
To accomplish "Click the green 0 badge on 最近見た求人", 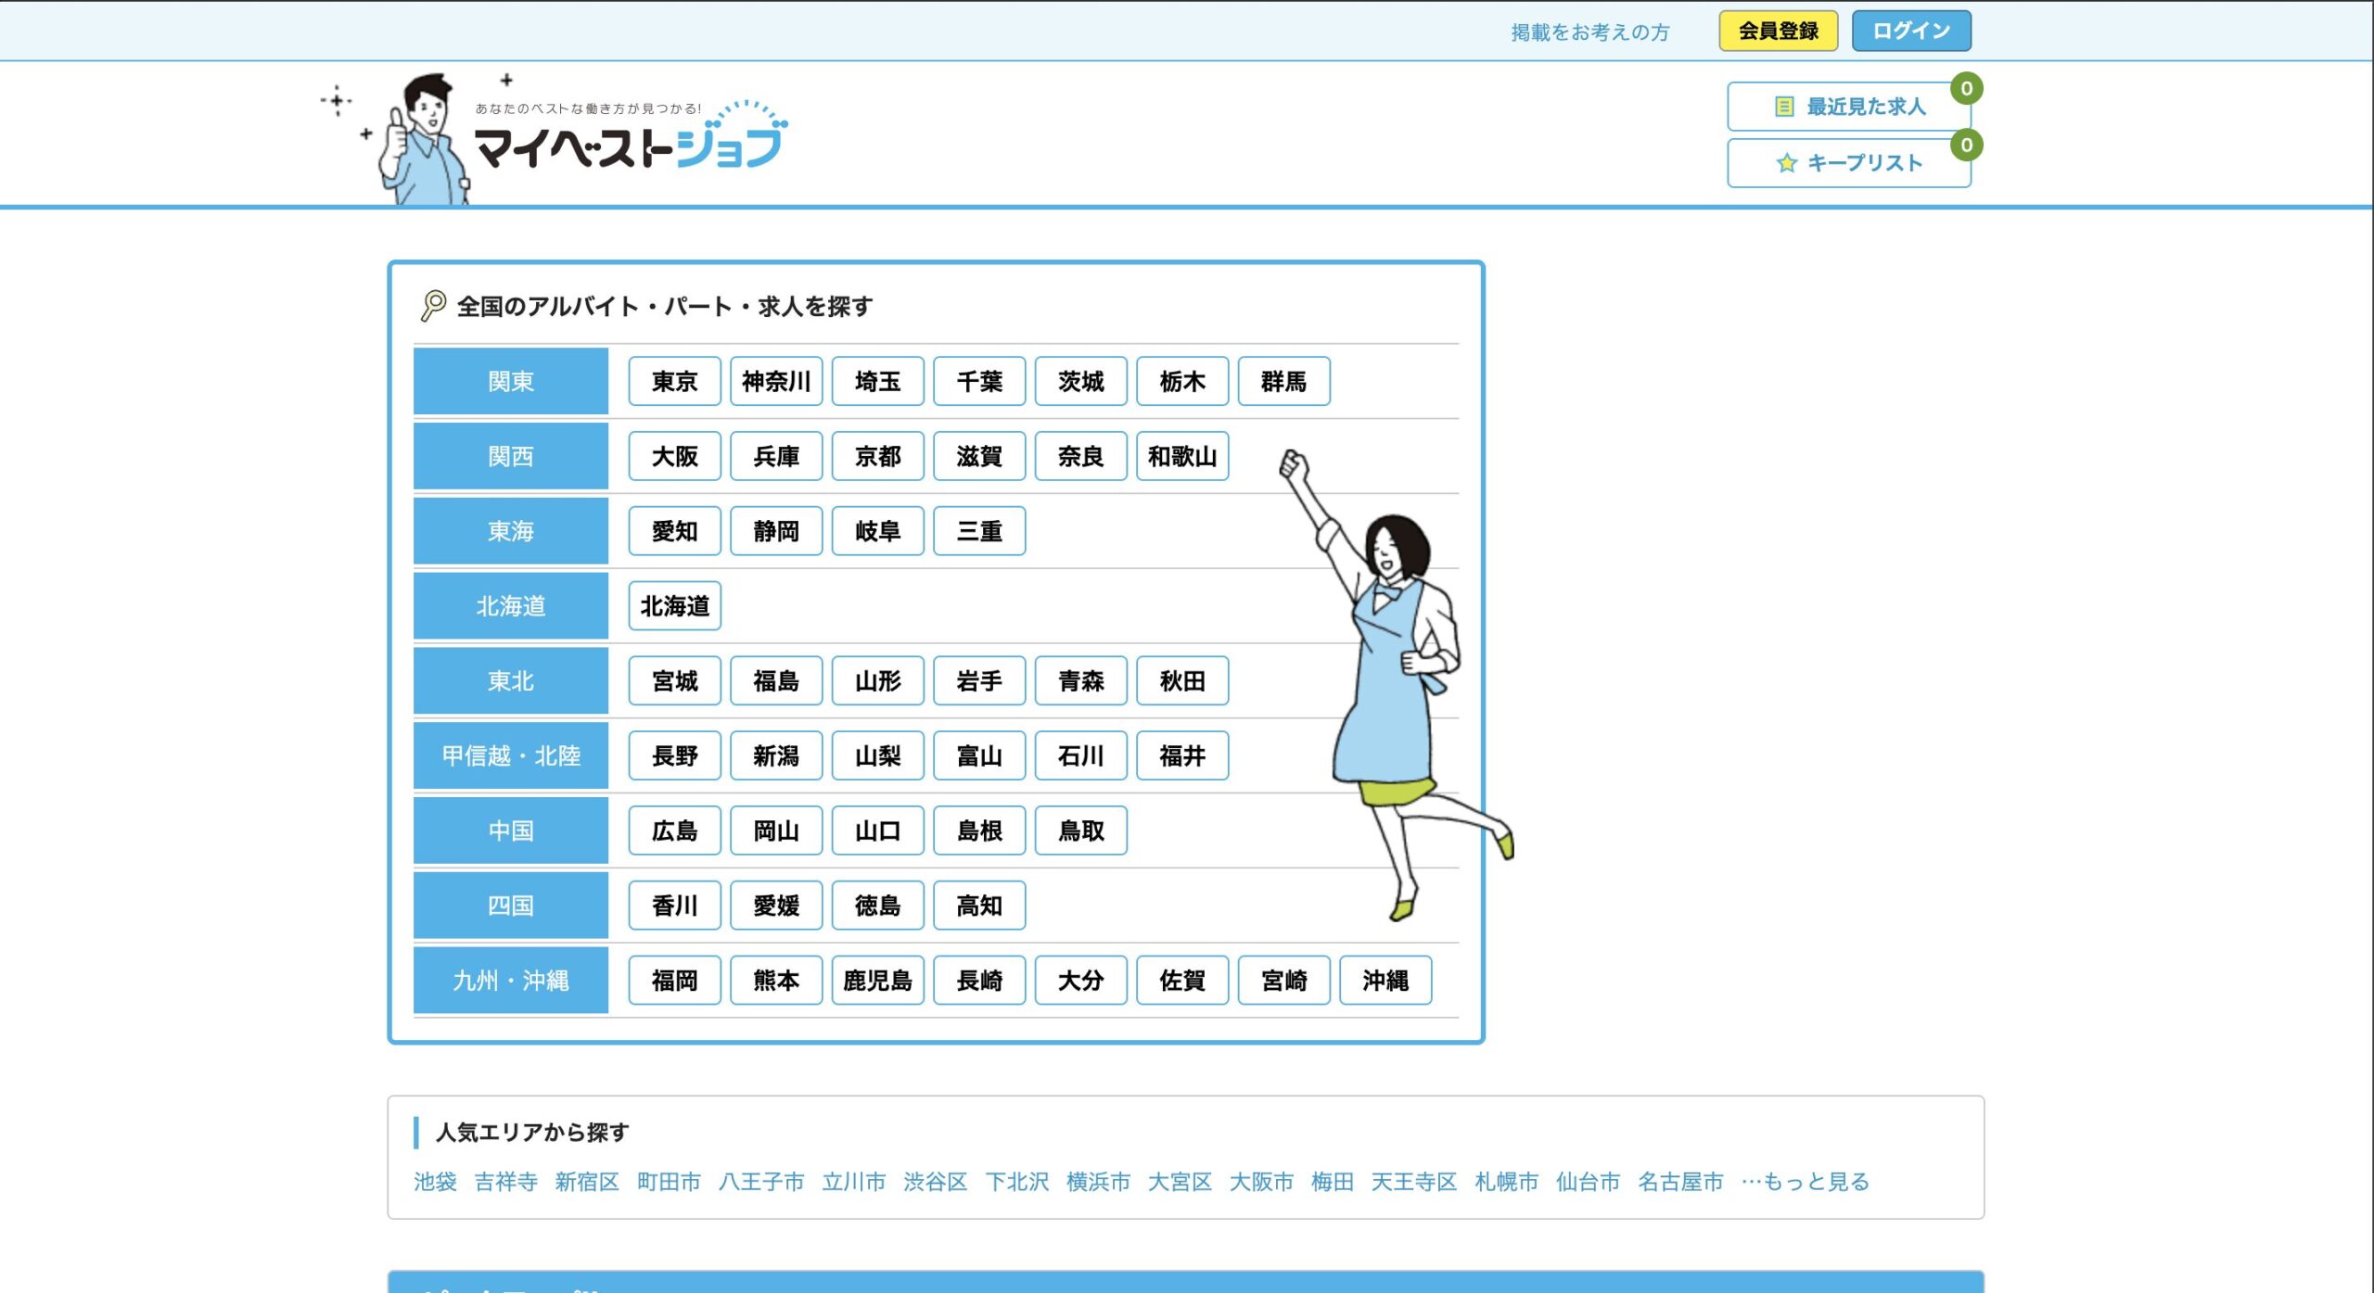I will pyautogui.click(x=1965, y=89).
